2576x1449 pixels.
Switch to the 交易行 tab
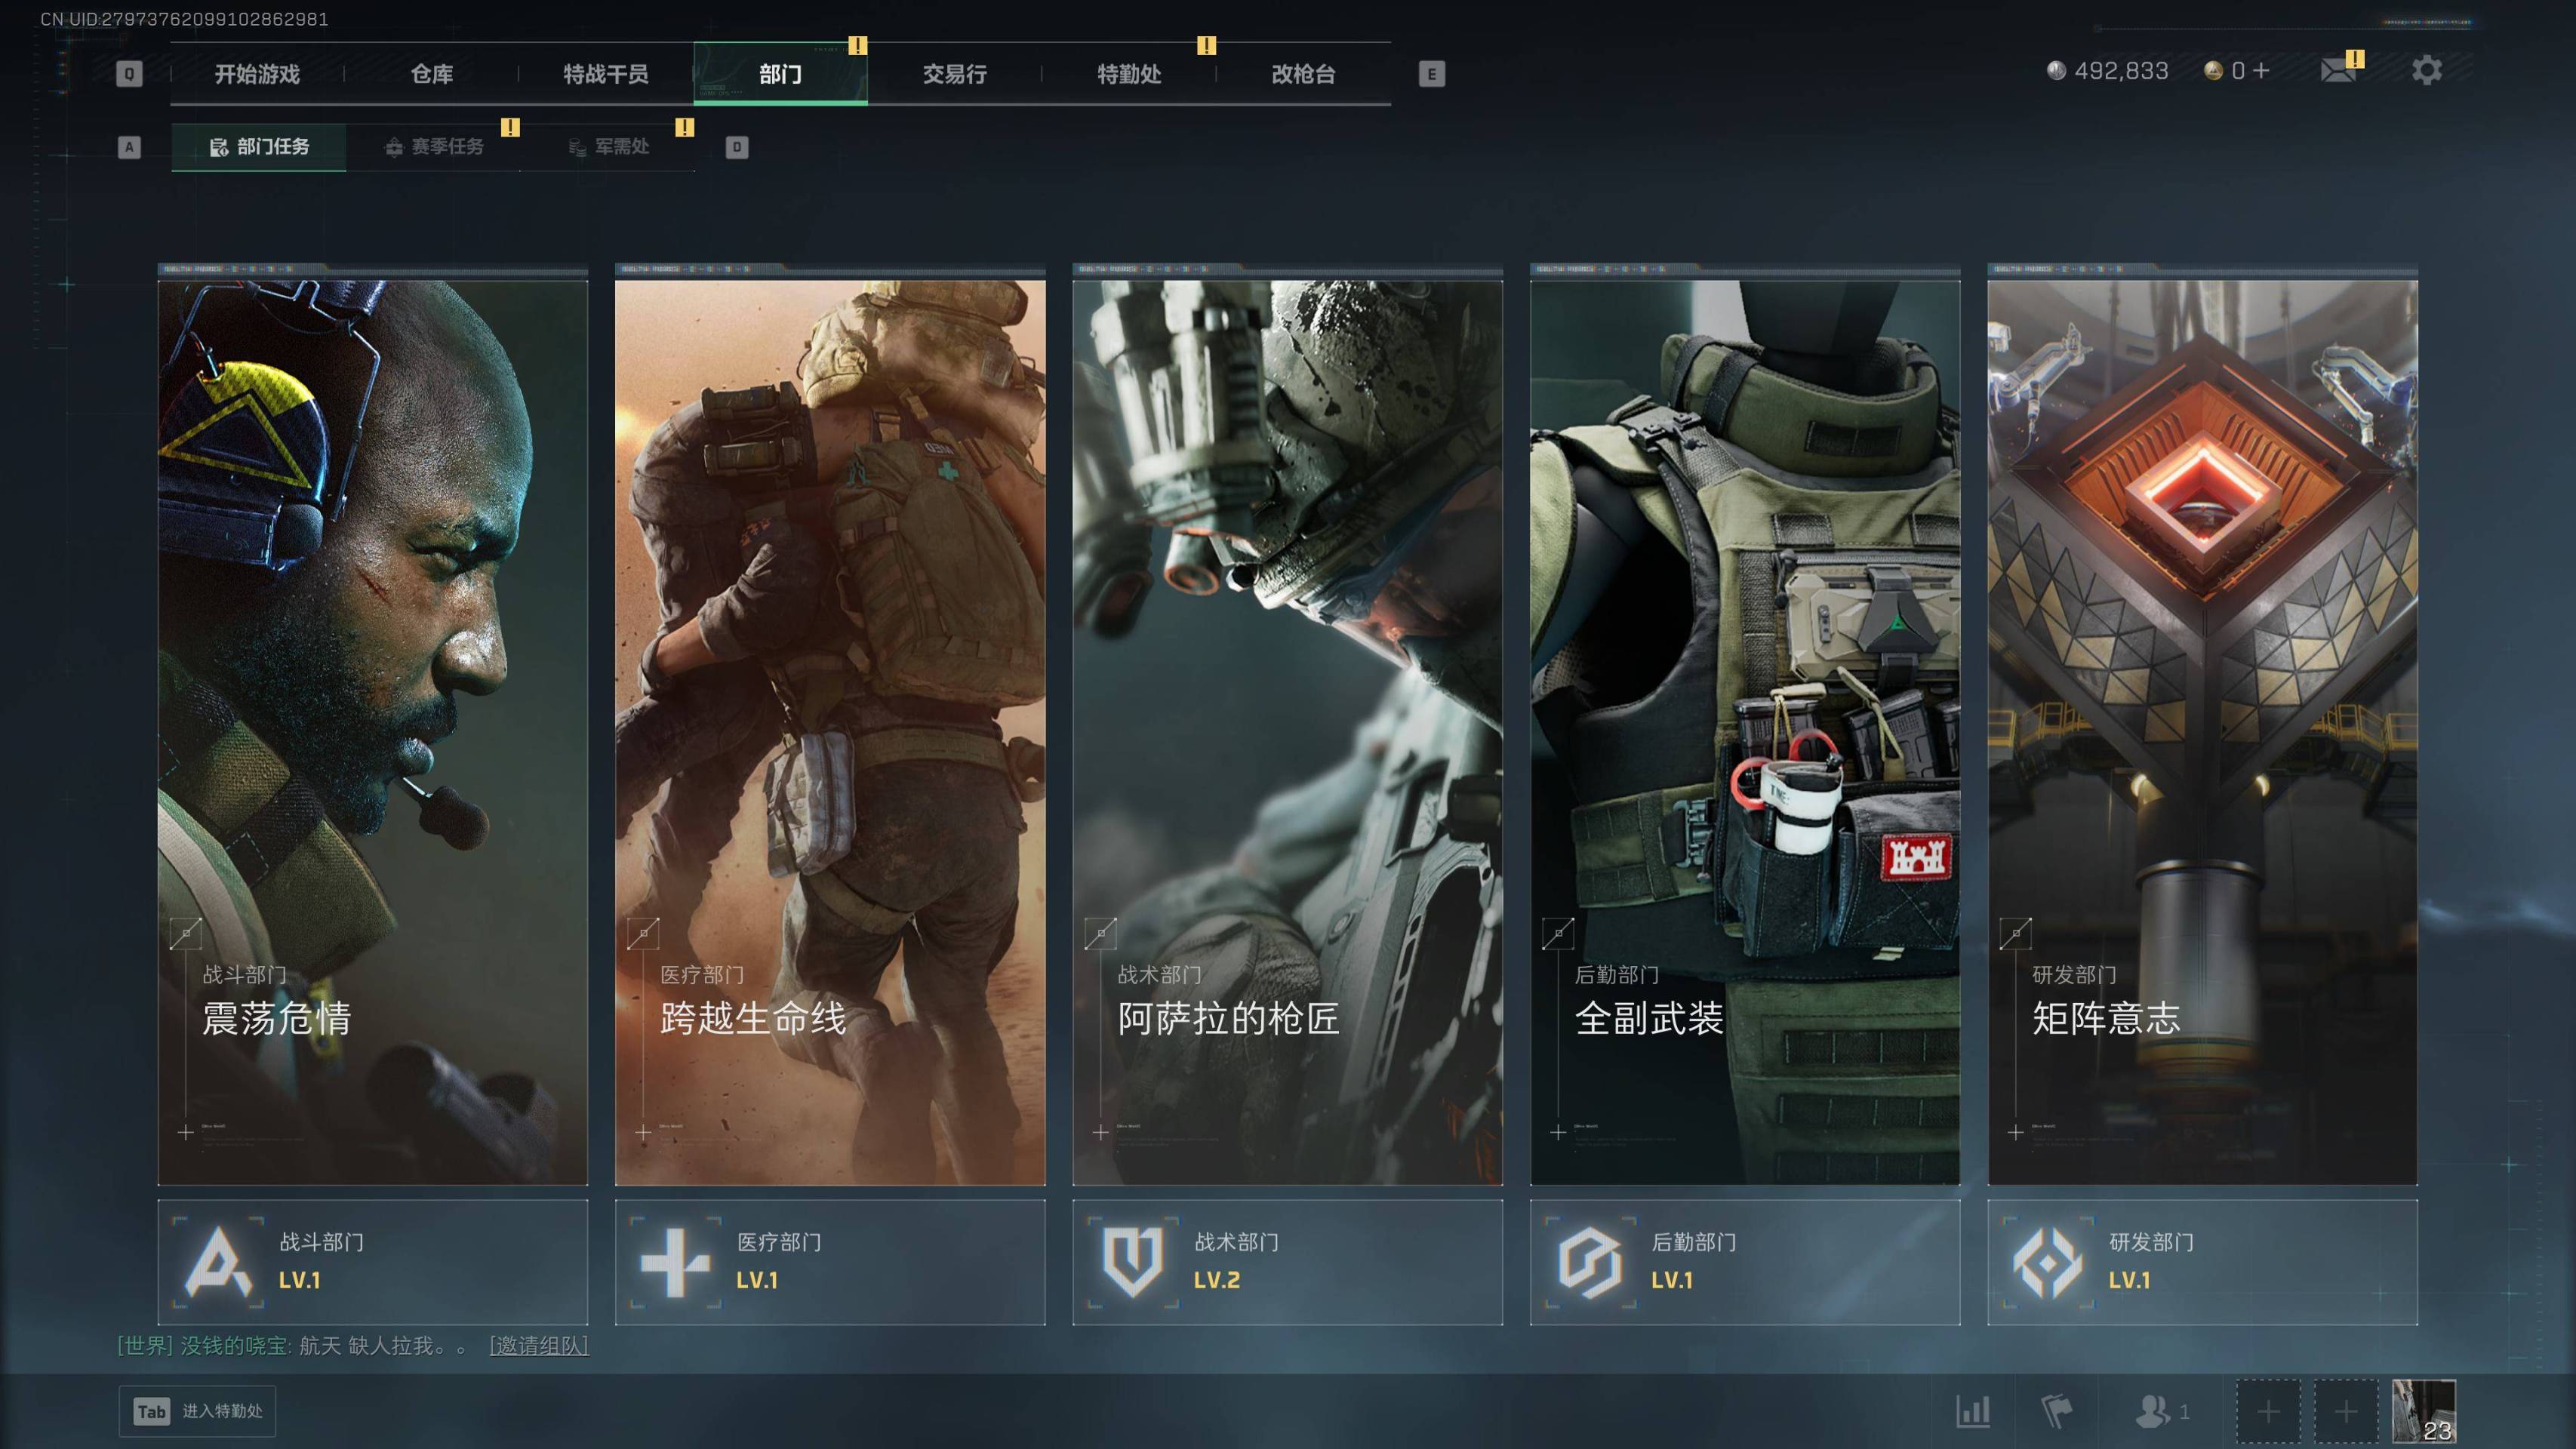[954, 74]
